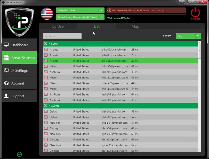Viewport: 209px width, 159px height.
Task: Click the 28 ms ping value
Action: click(135, 50)
